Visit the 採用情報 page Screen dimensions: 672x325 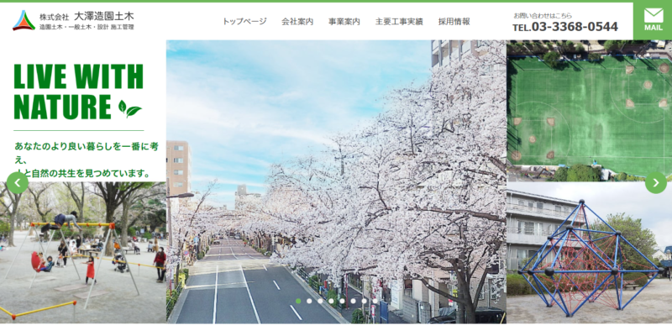454,21
